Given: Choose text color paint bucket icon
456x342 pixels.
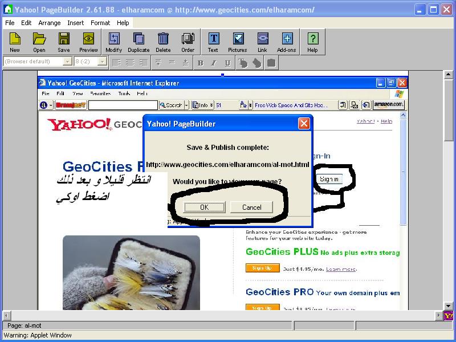Looking at the screenshot, I should click(243, 63).
